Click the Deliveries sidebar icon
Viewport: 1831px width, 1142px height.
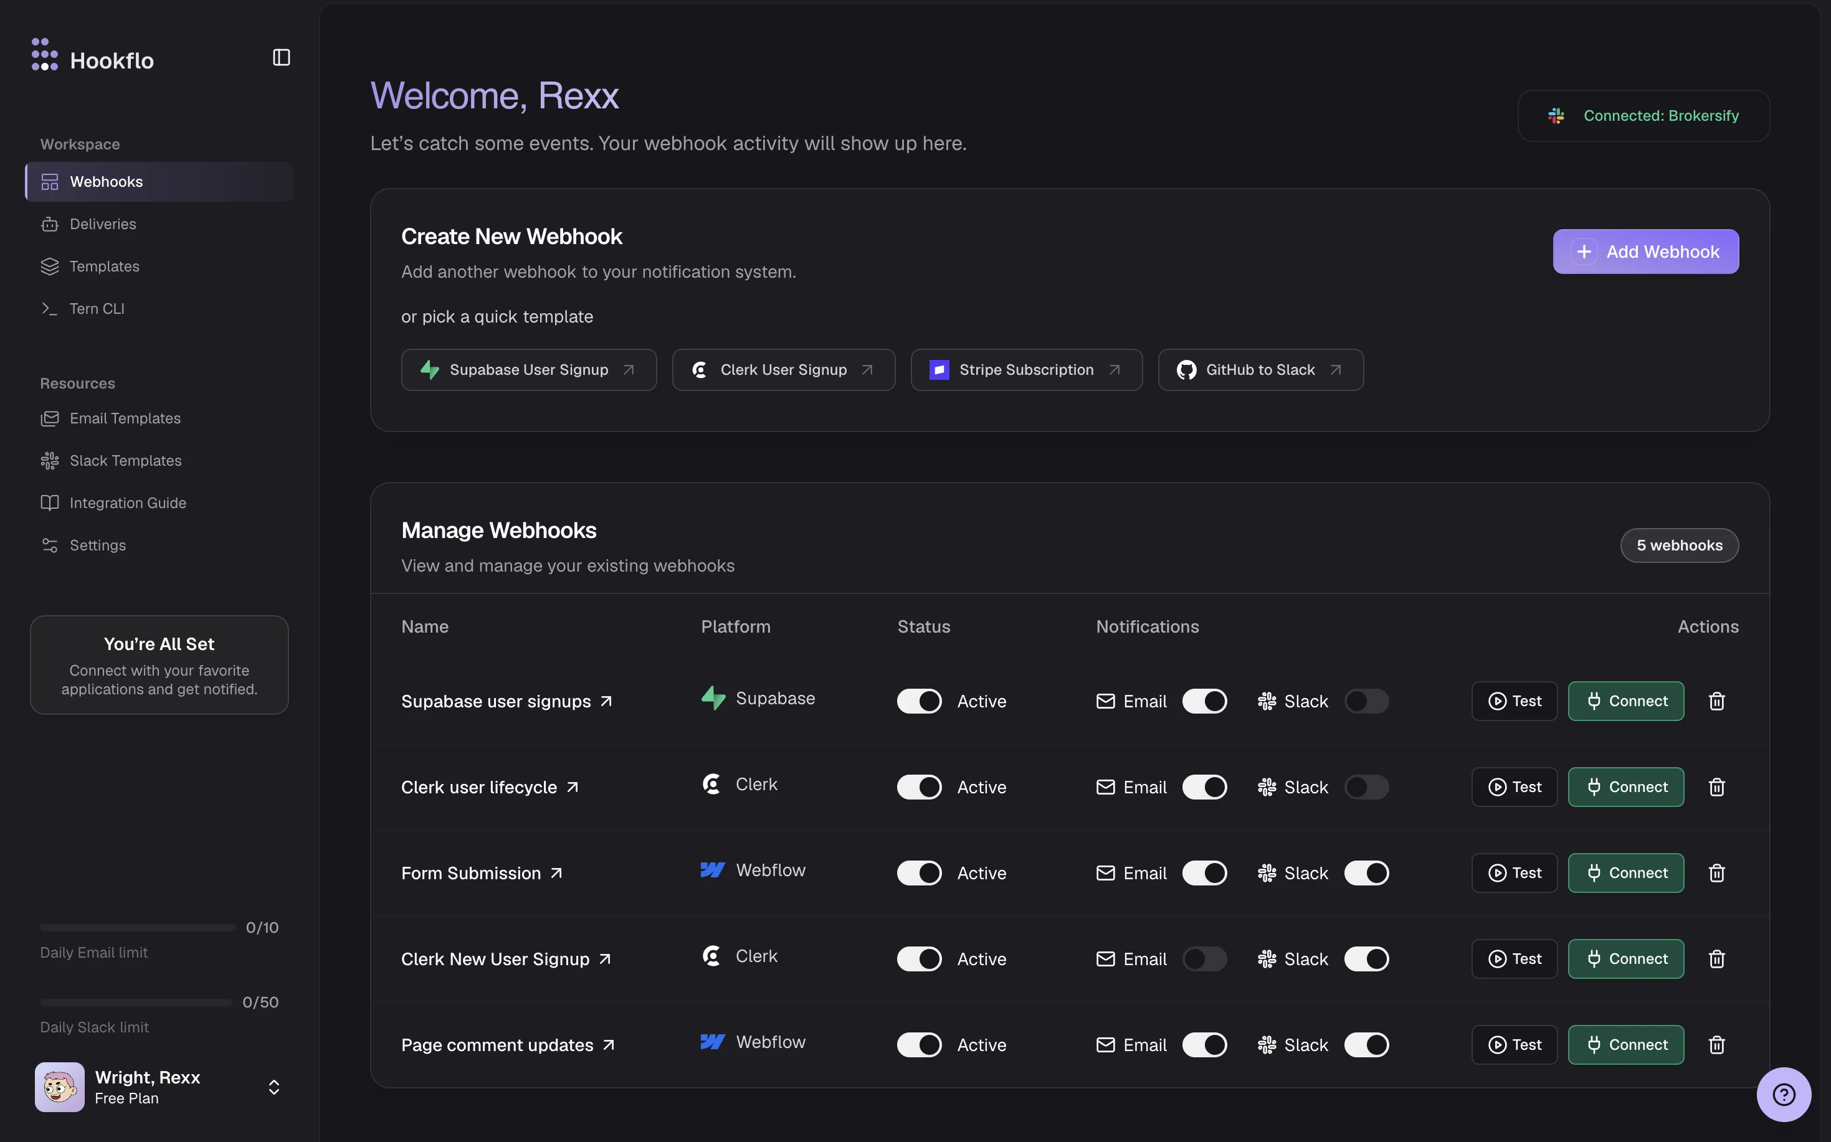point(50,224)
